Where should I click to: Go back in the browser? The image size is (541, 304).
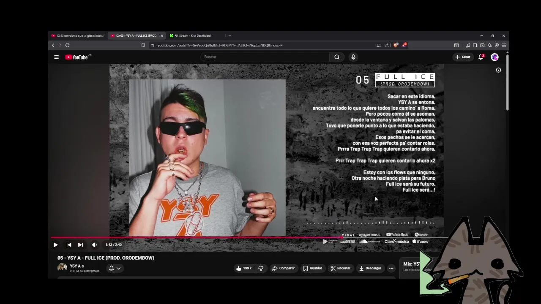click(53, 45)
